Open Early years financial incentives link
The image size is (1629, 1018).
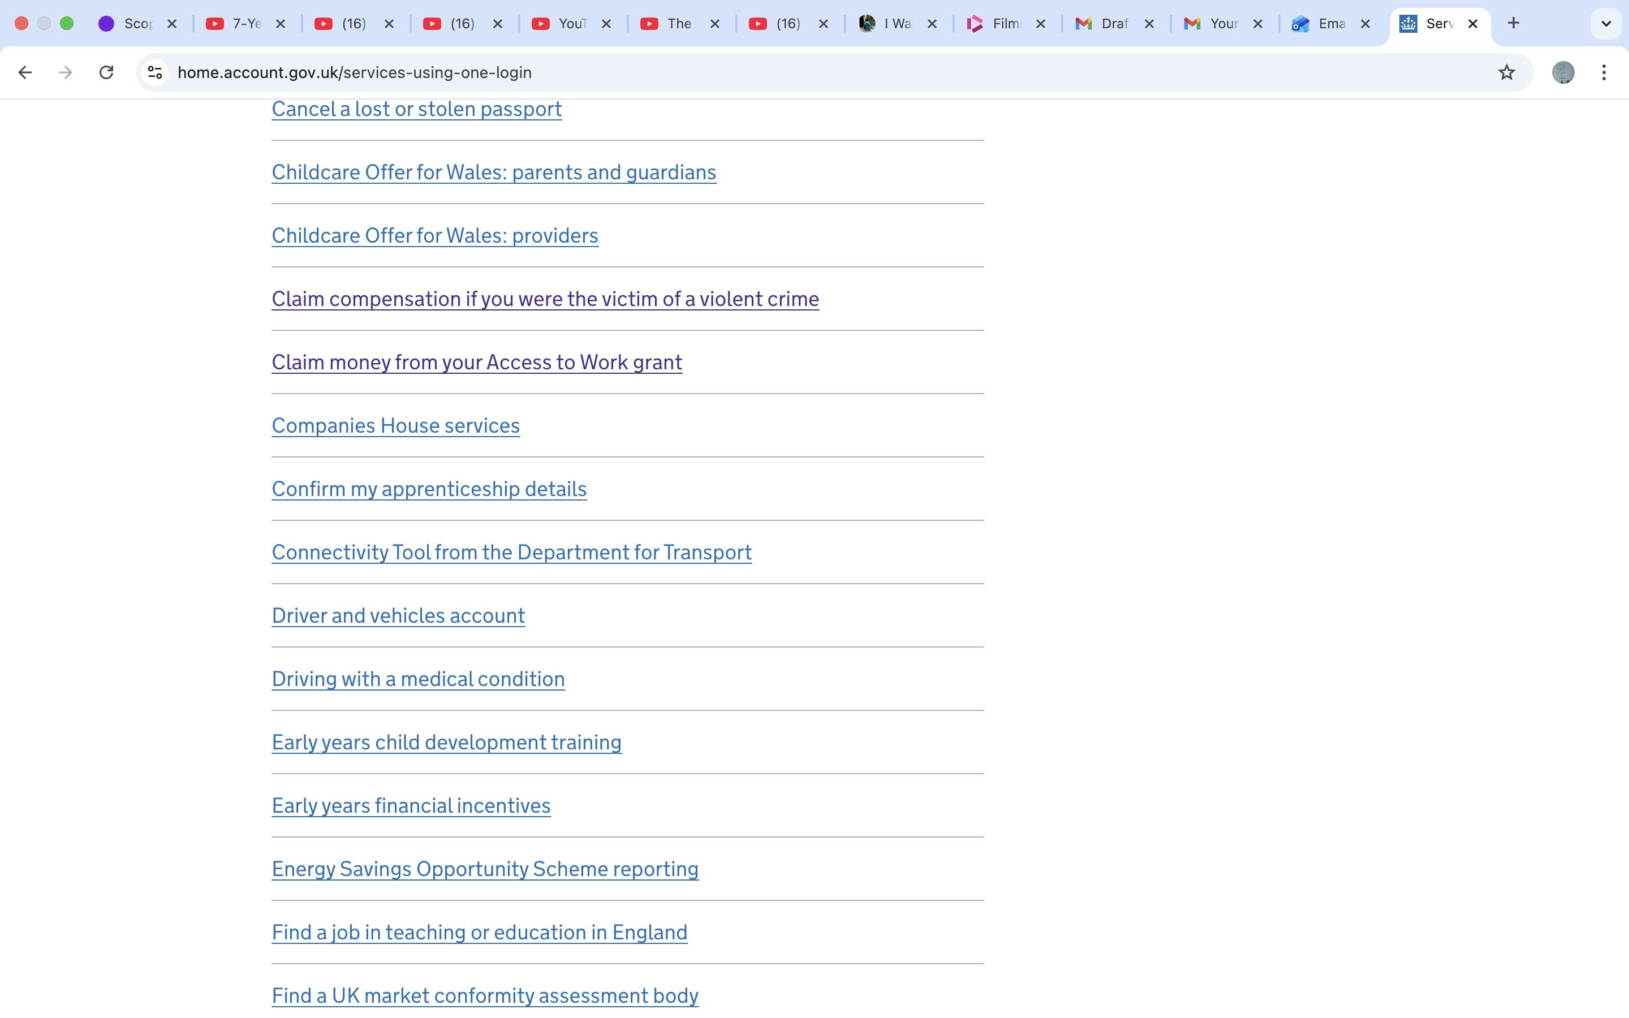click(411, 805)
